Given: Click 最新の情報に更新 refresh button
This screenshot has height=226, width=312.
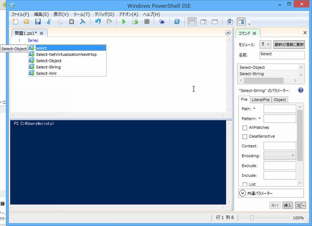Looking at the screenshot, I should [289, 44].
